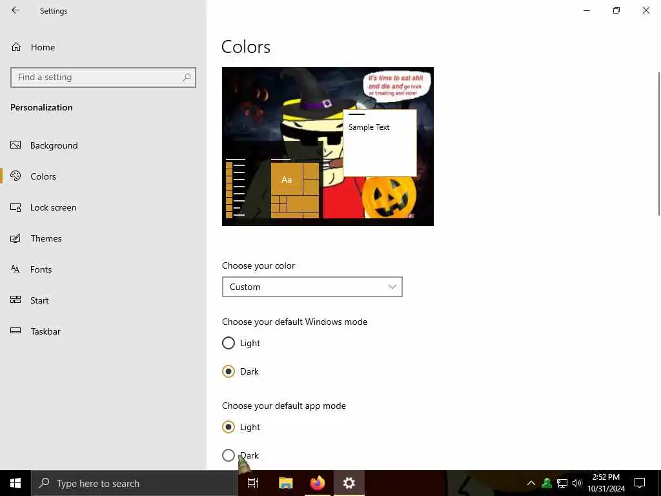Image resolution: width=661 pixels, height=496 pixels.
Task: Click the Themes brush icon
Action: coord(15,238)
